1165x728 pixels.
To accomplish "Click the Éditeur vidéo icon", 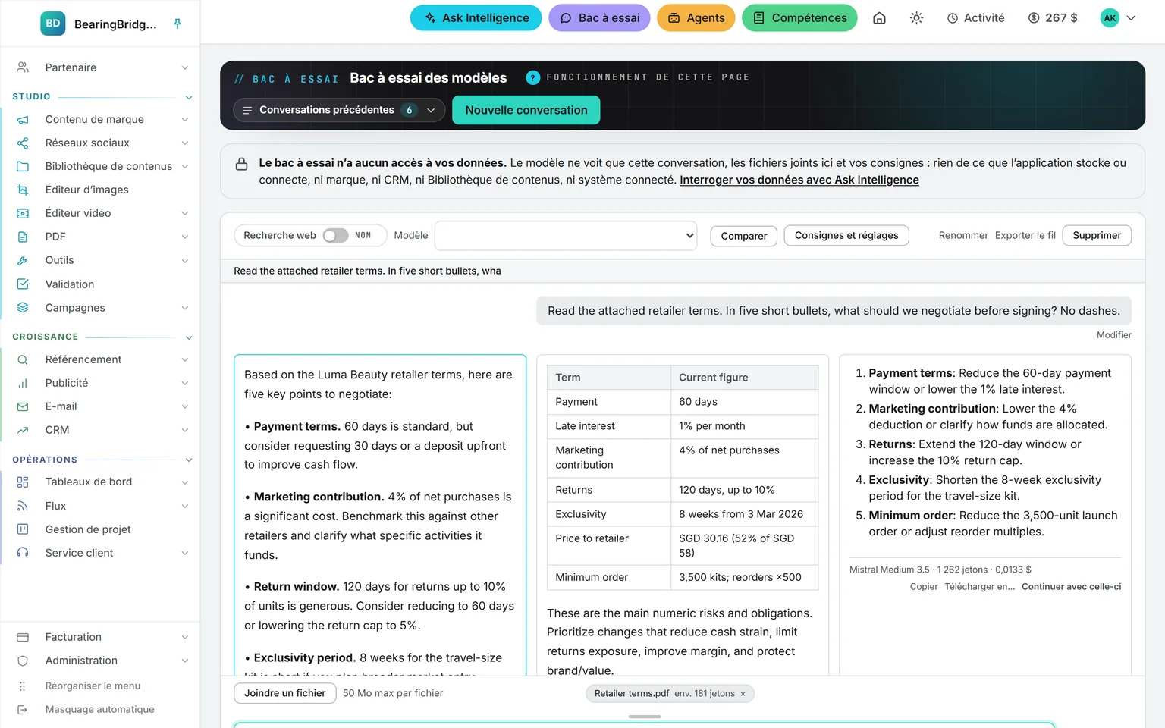I will pyautogui.click(x=23, y=213).
